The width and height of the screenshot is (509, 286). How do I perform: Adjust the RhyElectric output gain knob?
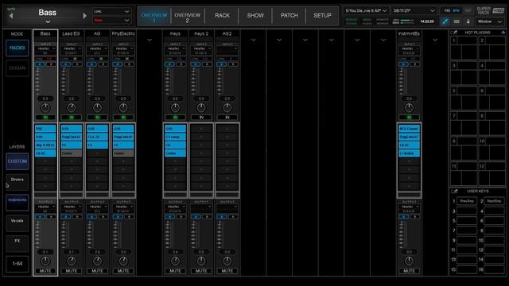click(x=123, y=261)
